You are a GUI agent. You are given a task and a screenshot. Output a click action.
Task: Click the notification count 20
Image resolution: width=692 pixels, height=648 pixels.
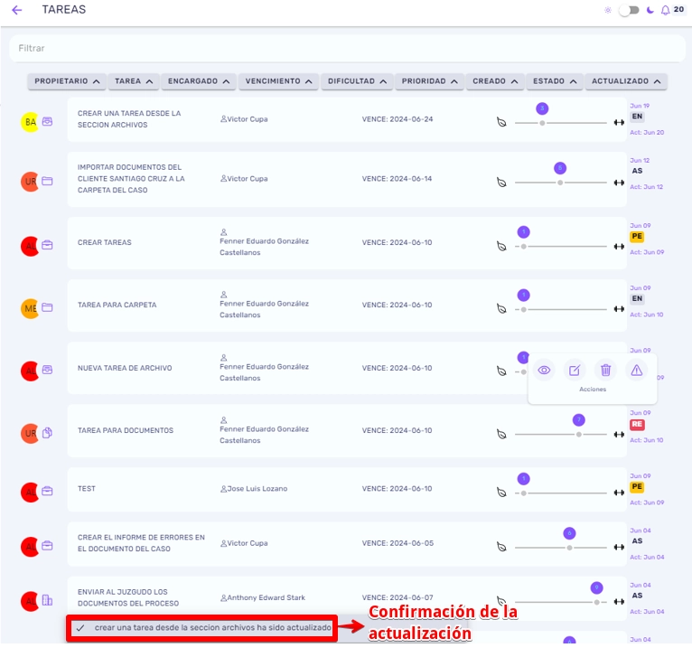[678, 9]
